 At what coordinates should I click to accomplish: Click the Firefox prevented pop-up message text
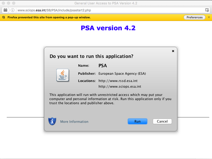49,17
